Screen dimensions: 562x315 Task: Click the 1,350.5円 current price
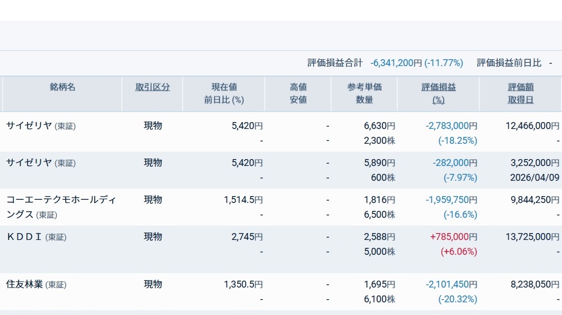click(243, 284)
